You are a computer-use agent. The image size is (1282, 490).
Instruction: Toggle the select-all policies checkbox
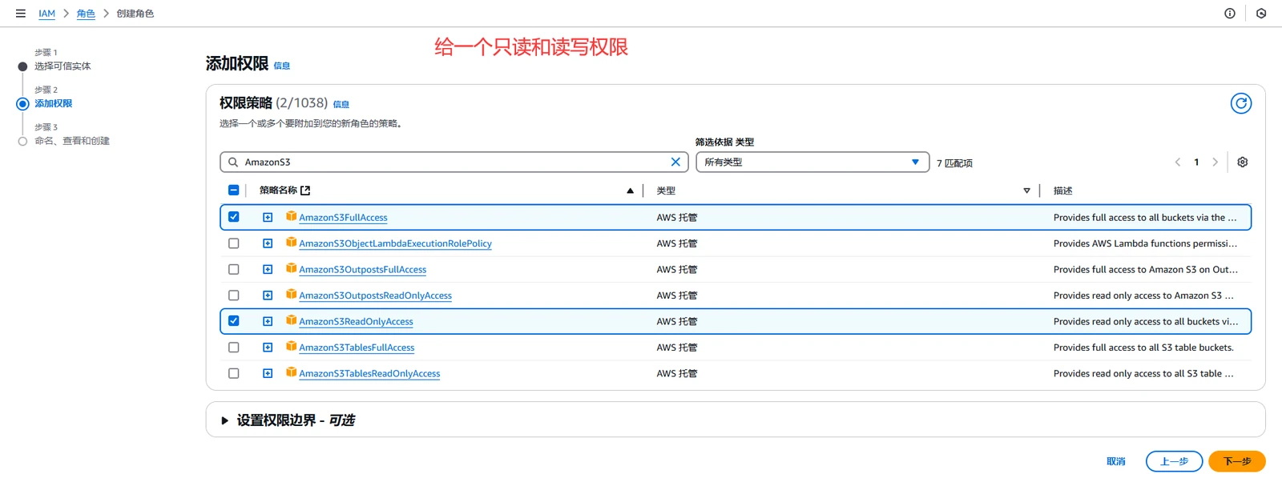(x=234, y=191)
